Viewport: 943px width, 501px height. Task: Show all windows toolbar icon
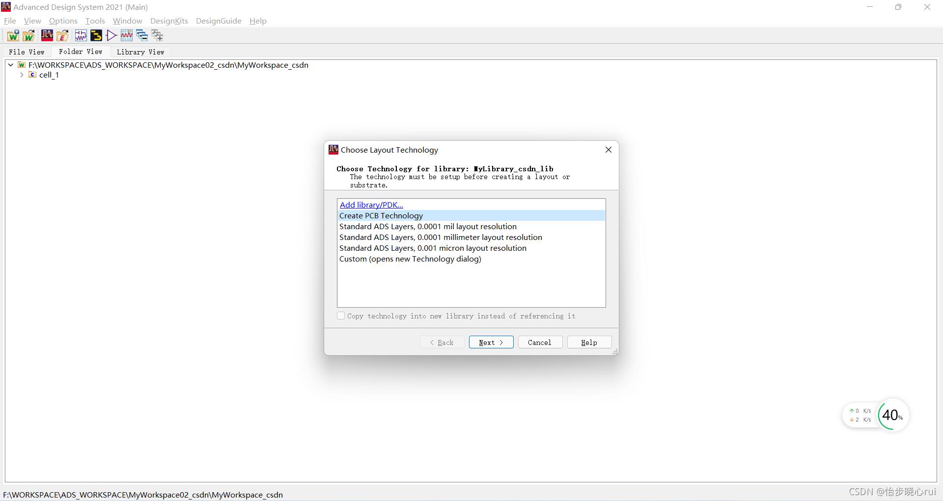tap(157, 35)
